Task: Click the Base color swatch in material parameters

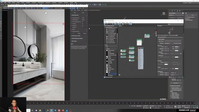Action: point(177,47)
